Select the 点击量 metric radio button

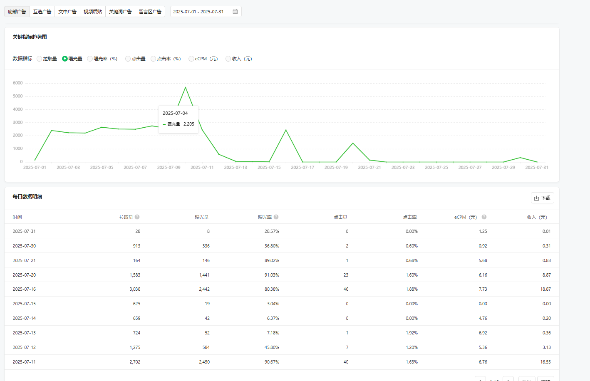[128, 59]
